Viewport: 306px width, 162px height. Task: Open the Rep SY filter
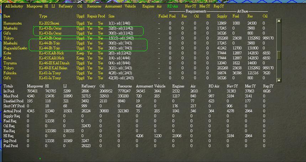219,6
